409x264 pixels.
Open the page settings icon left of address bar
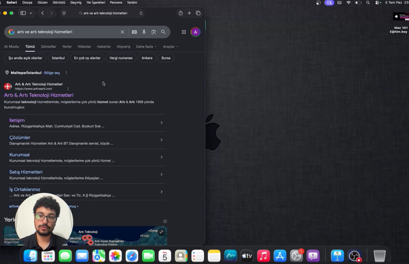64,13
